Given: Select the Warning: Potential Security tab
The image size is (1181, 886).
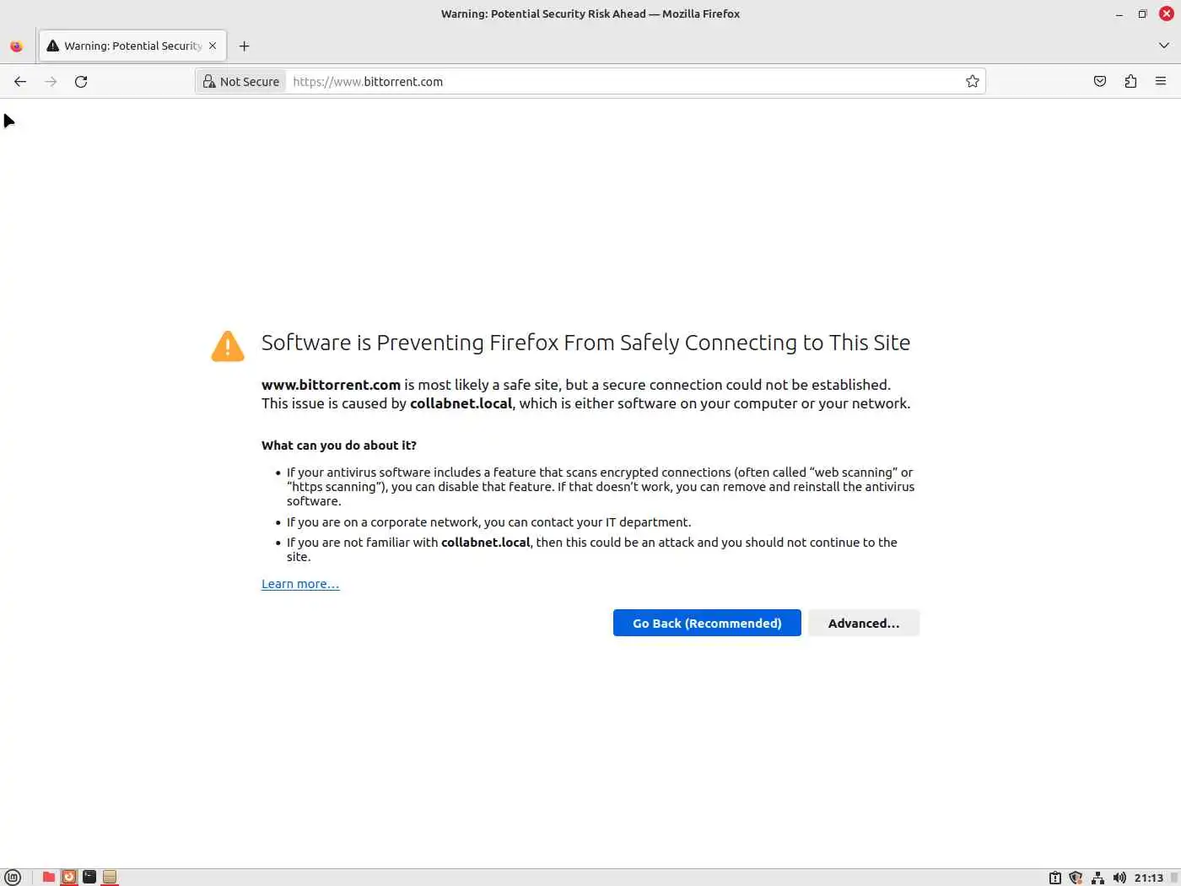Looking at the screenshot, I should point(132,46).
